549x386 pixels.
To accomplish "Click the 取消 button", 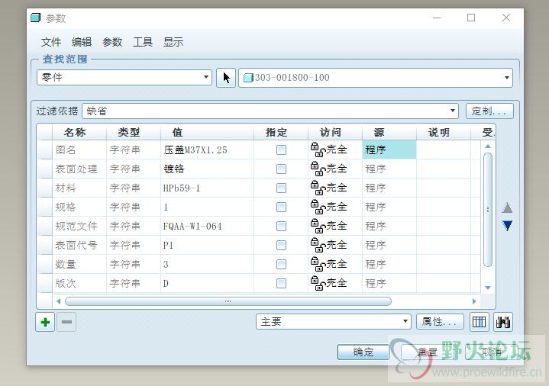I will click(491, 352).
